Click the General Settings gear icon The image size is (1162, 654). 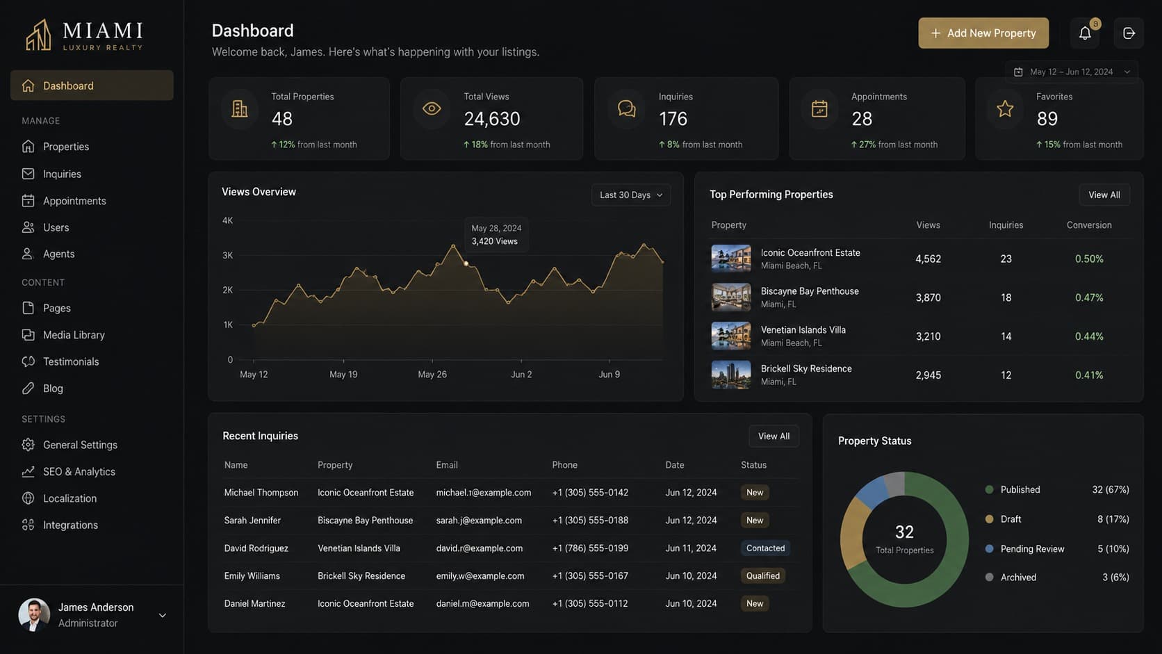[28, 445]
